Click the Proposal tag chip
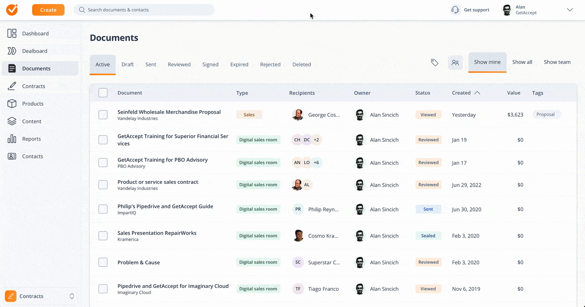This screenshot has width=585, height=307. 546,115
